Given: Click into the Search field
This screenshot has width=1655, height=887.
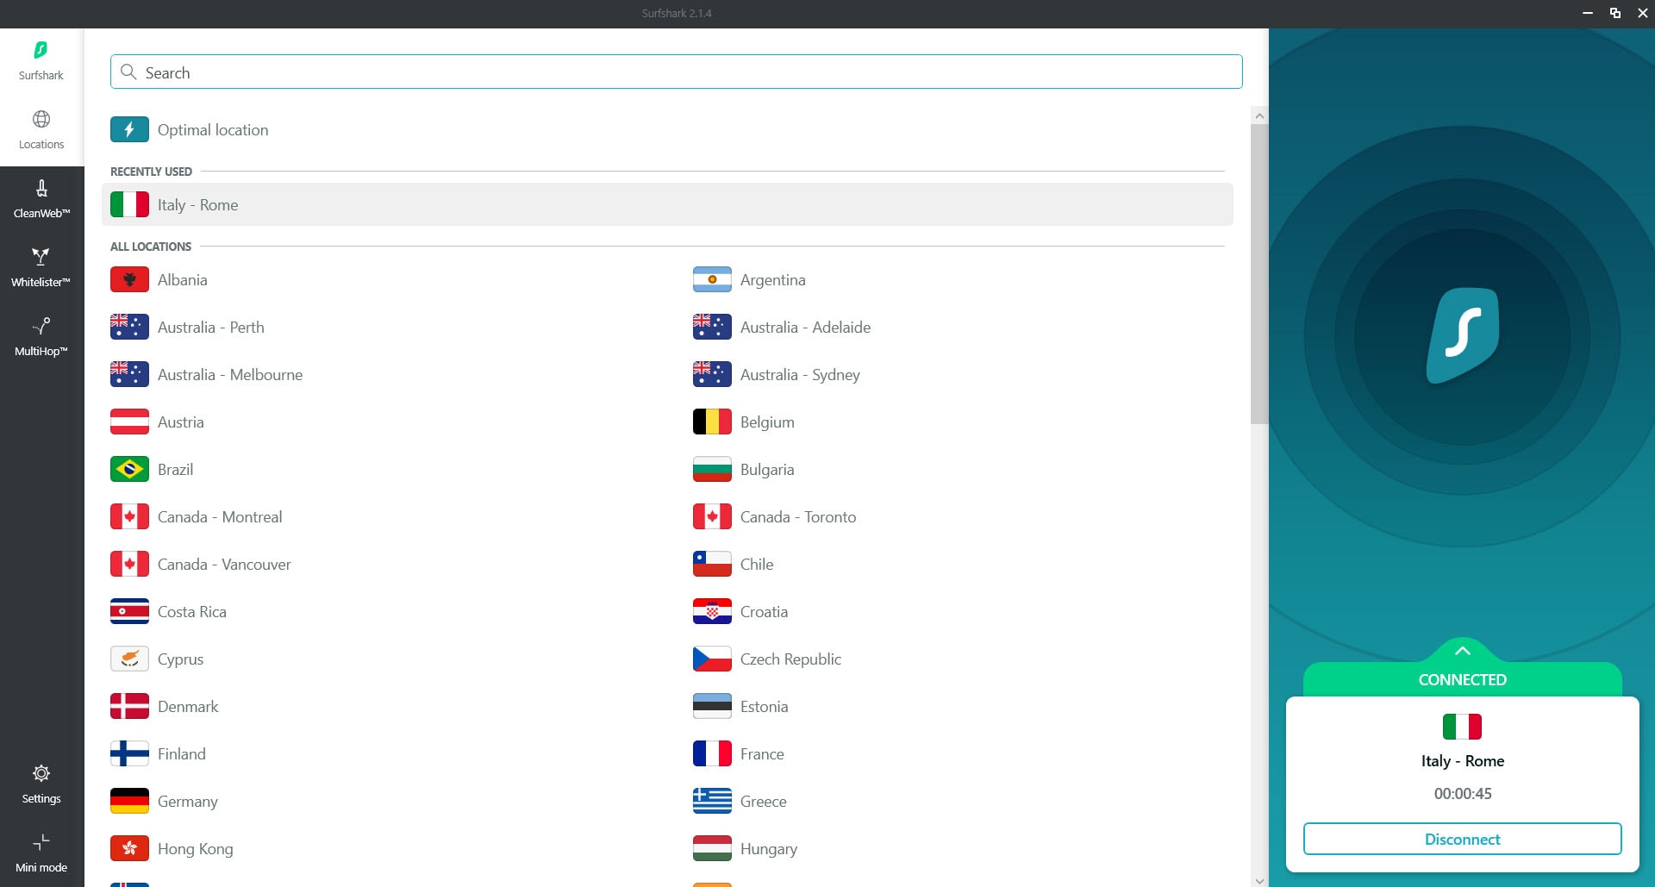Looking at the screenshot, I should click(676, 72).
